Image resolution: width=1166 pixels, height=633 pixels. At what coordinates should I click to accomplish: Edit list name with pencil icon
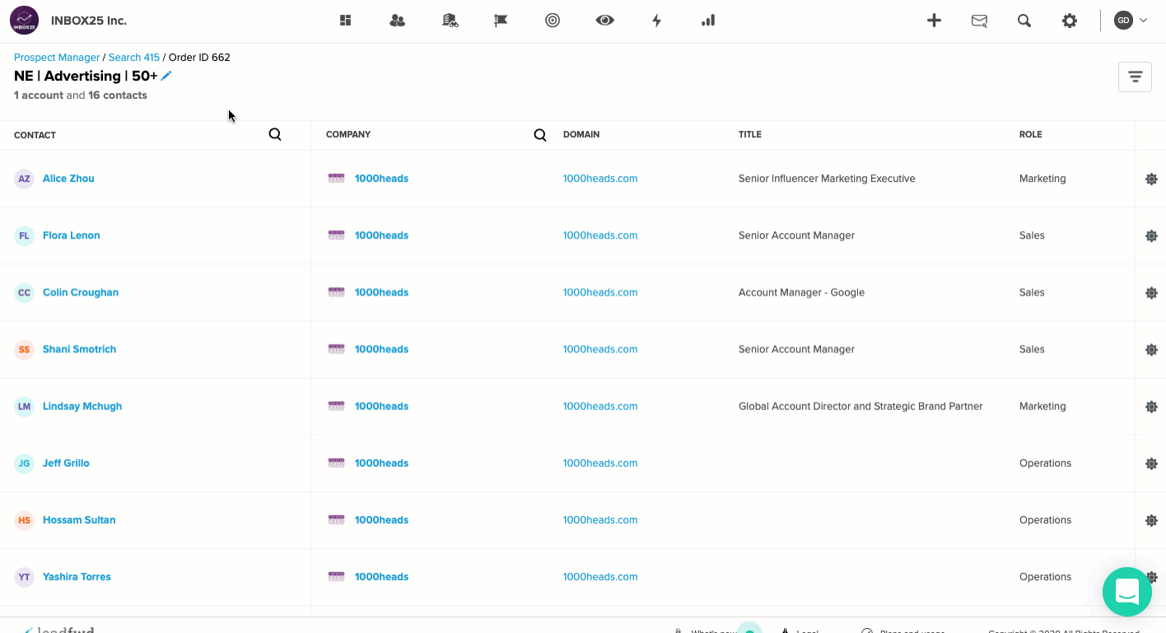click(166, 76)
